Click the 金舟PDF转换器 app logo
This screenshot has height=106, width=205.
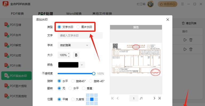point(5,4)
